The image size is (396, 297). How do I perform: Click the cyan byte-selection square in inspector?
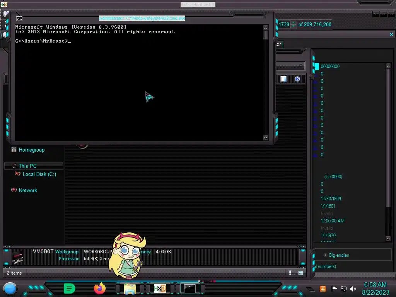[317, 67]
